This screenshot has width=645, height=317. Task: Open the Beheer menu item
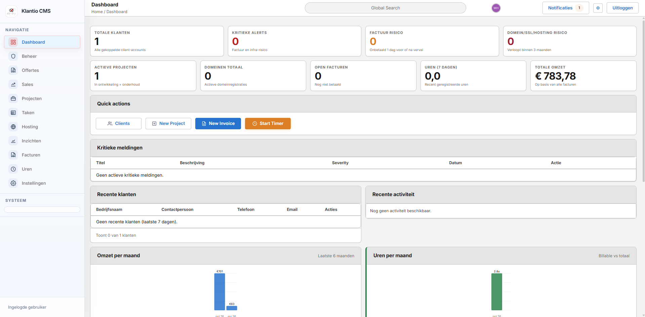pos(42,56)
